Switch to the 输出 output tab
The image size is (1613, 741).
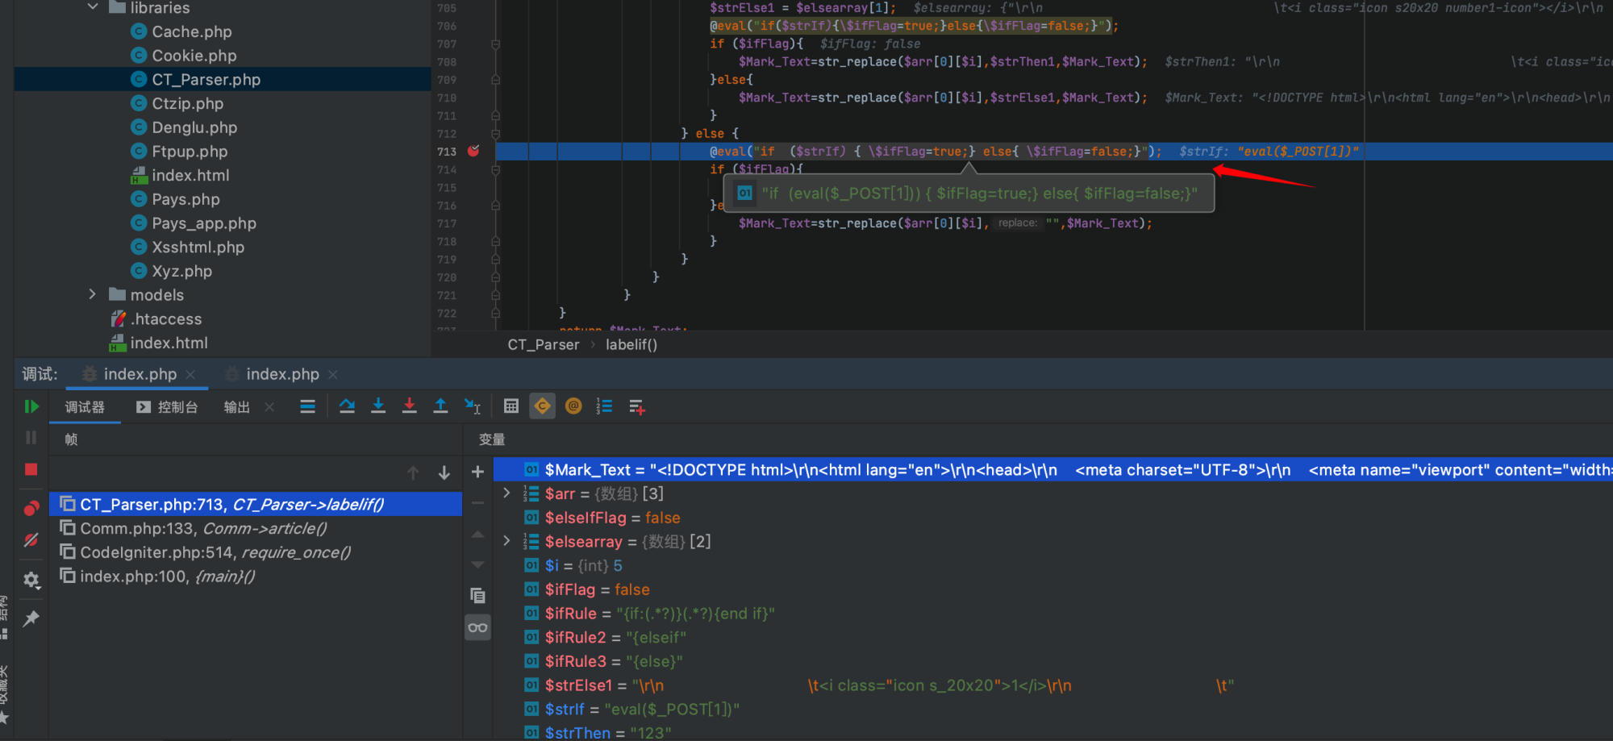(x=236, y=407)
